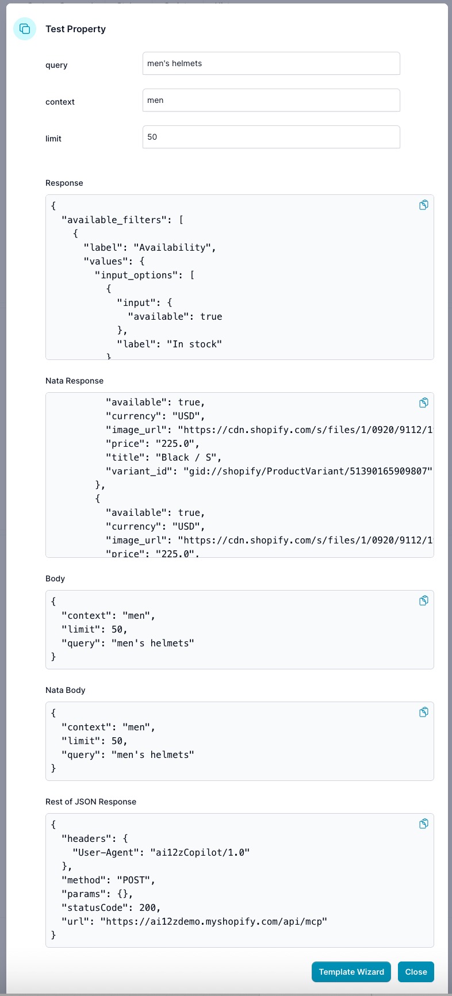Copy the Rest of JSON Response
Viewport: 452px width, 996px height.
424,823
